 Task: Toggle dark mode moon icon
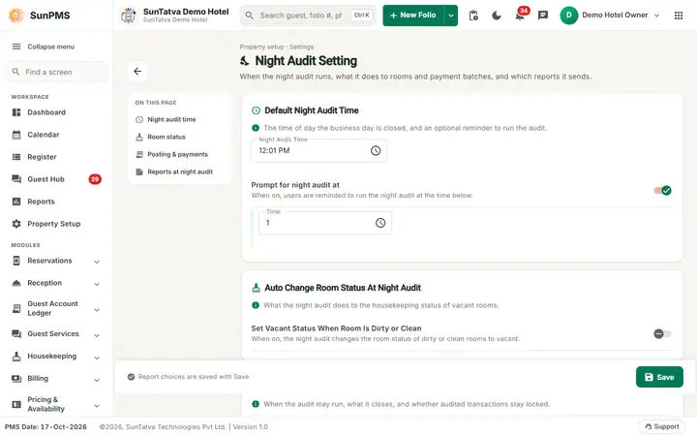pos(497,16)
